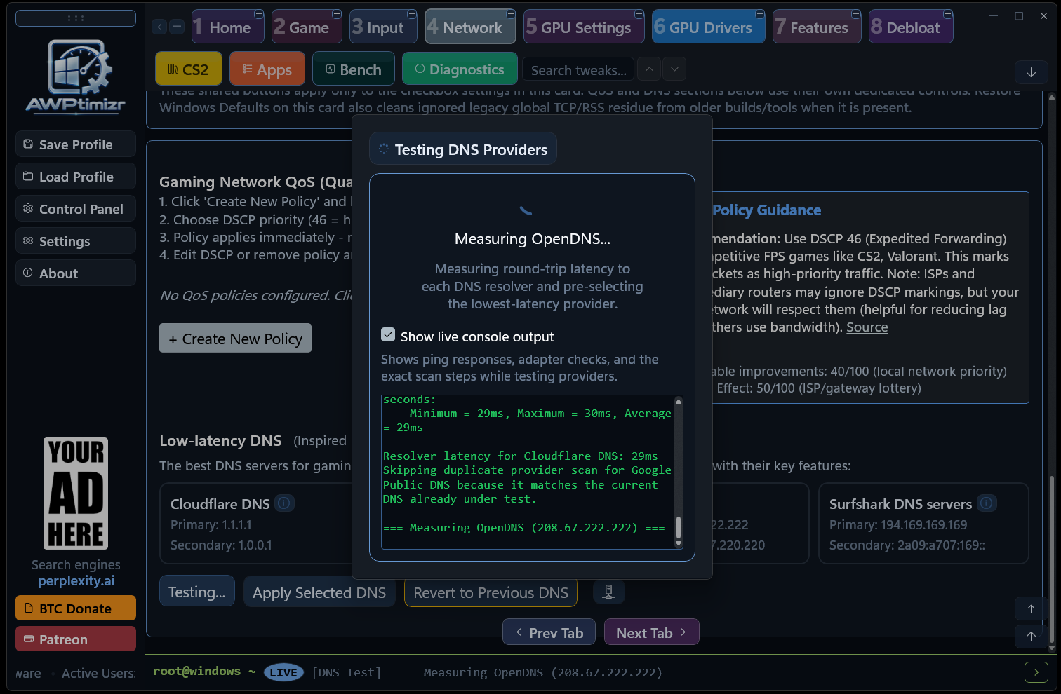Image resolution: width=1061 pixels, height=694 pixels.
Task: Open the Debloat tab
Action: coord(911,27)
